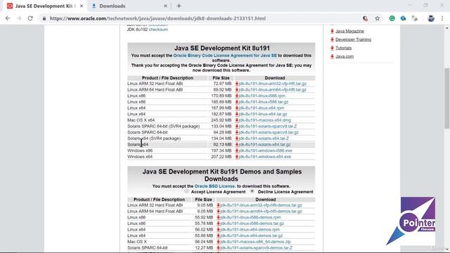
Task: Click download arrow icon for linux-arm32-vfp-hflt.tar.gz
Action: coord(237,84)
